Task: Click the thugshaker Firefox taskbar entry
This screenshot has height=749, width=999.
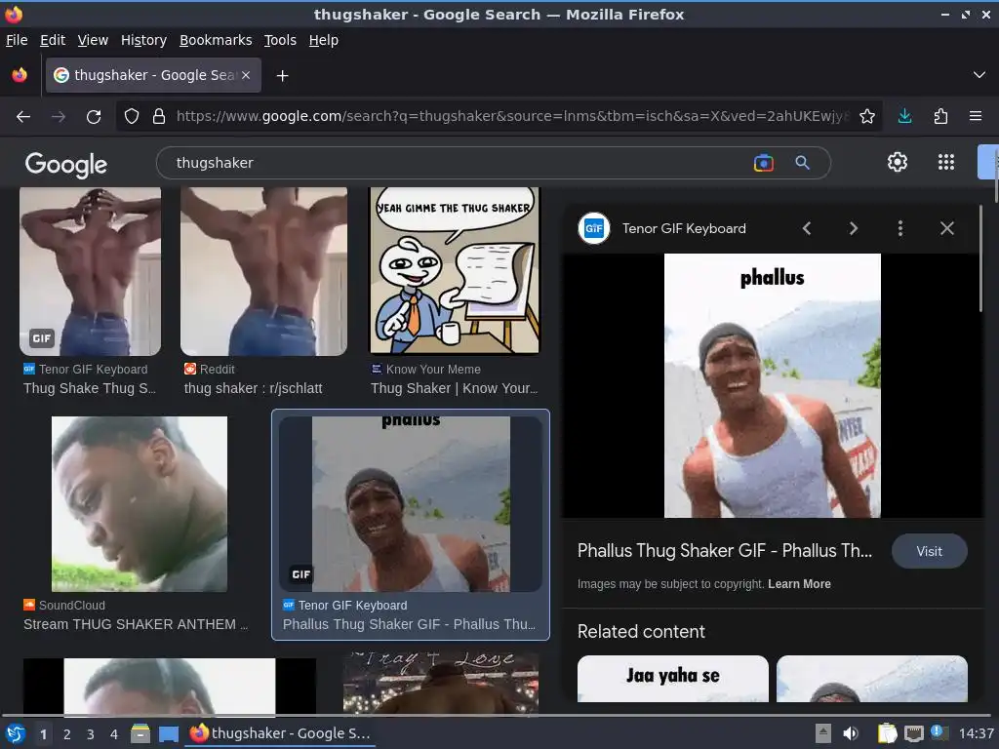Action: click(280, 733)
